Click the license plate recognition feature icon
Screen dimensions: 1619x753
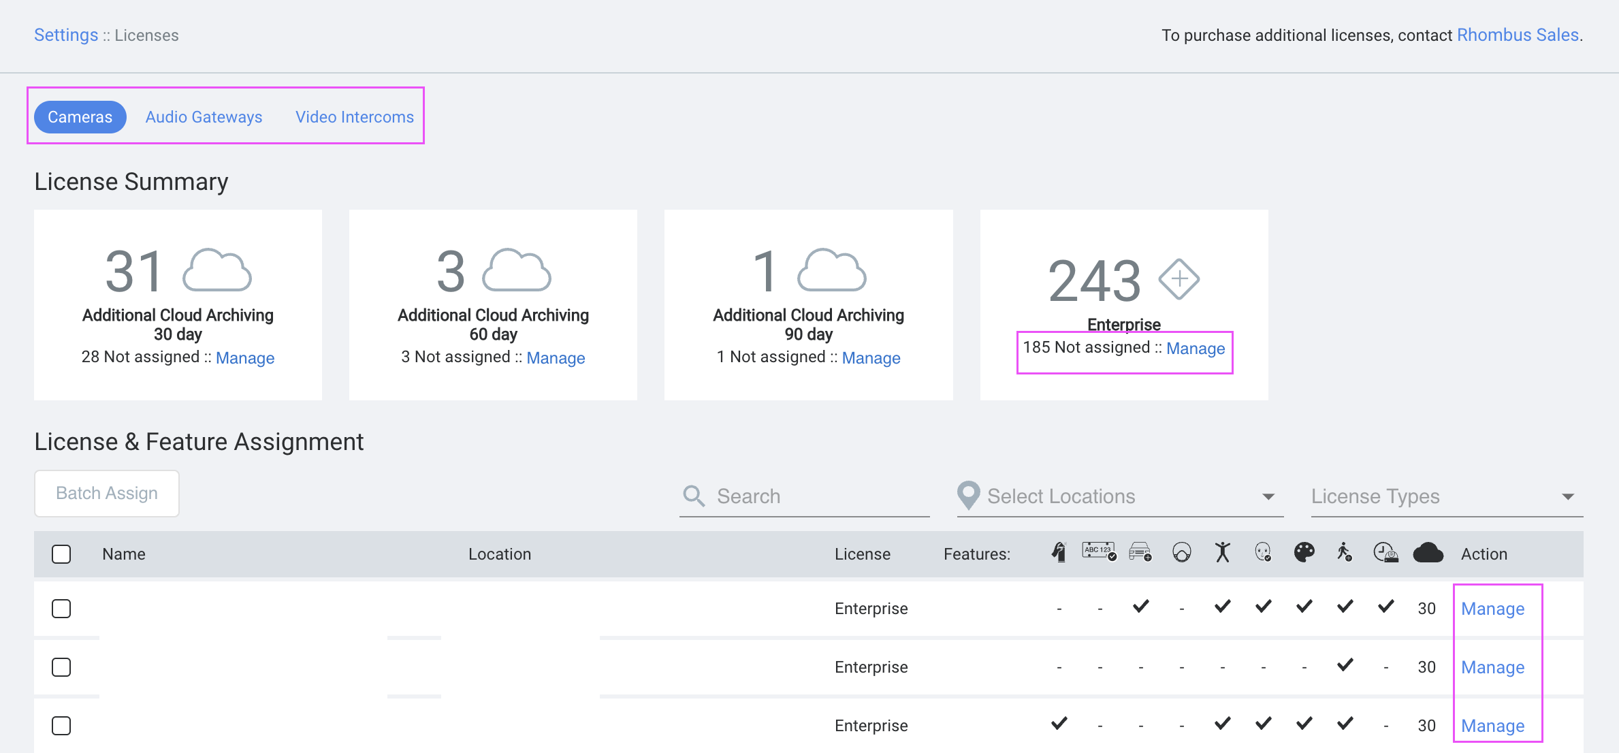(x=1100, y=551)
